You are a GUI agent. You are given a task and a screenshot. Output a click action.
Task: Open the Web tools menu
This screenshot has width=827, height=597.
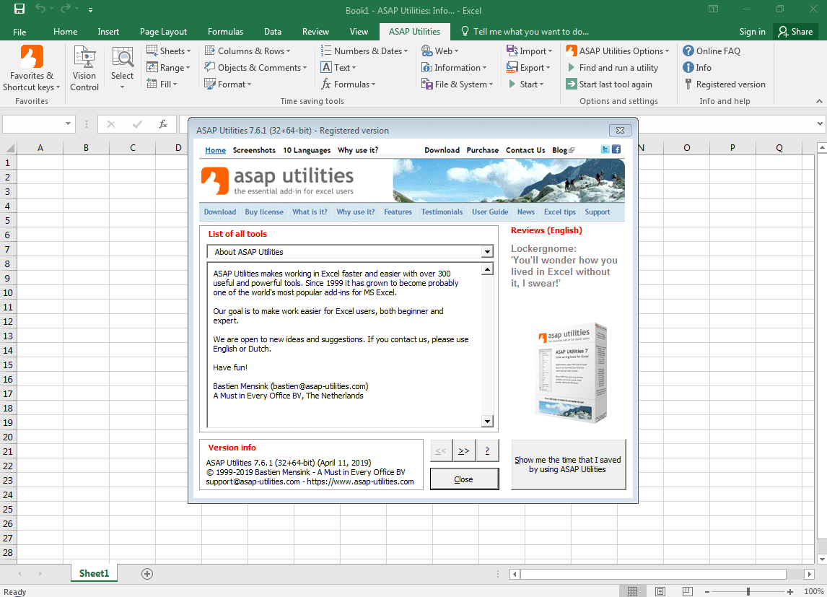coord(440,51)
